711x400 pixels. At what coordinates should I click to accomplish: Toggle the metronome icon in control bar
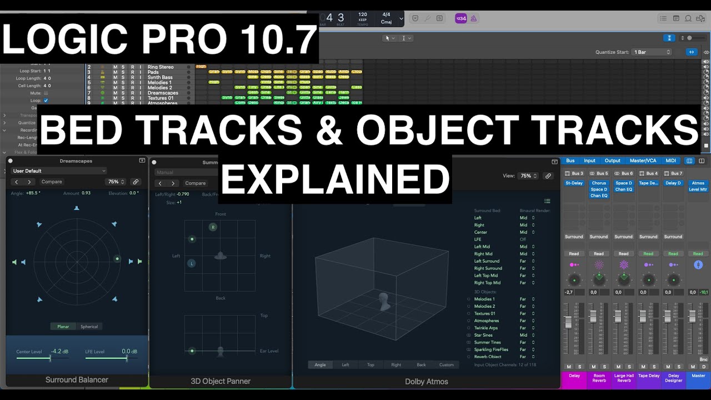click(474, 18)
